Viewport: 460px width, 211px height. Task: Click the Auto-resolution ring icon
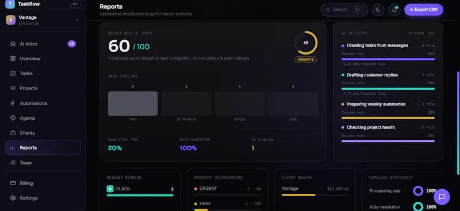click(418, 206)
